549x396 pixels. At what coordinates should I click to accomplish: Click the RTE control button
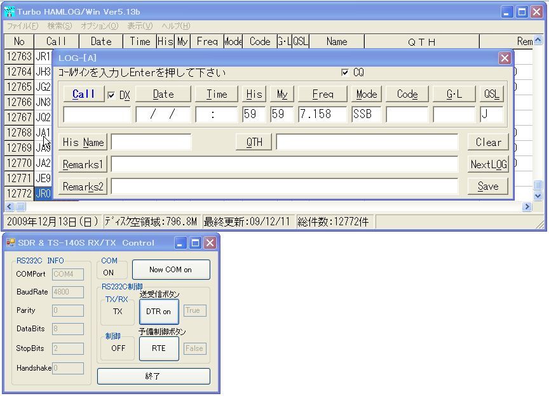pos(159,348)
